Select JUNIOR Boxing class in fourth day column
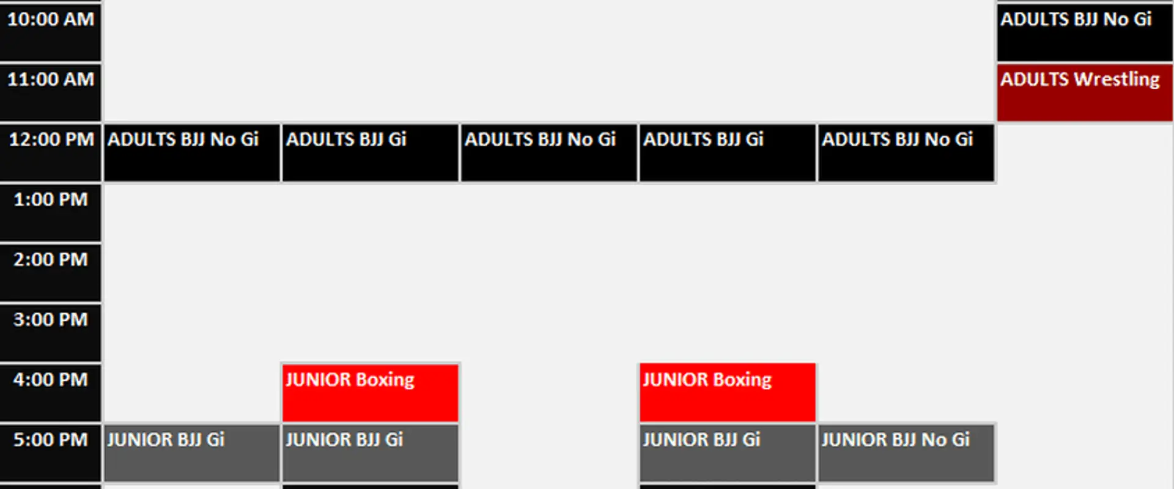Image resolution: width=1174 pixels, height=489 pixels. click(x=727, y=392)
